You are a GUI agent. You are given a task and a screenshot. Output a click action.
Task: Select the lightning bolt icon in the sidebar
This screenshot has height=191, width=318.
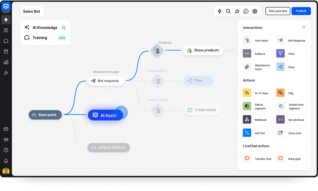tap(6, 20)
